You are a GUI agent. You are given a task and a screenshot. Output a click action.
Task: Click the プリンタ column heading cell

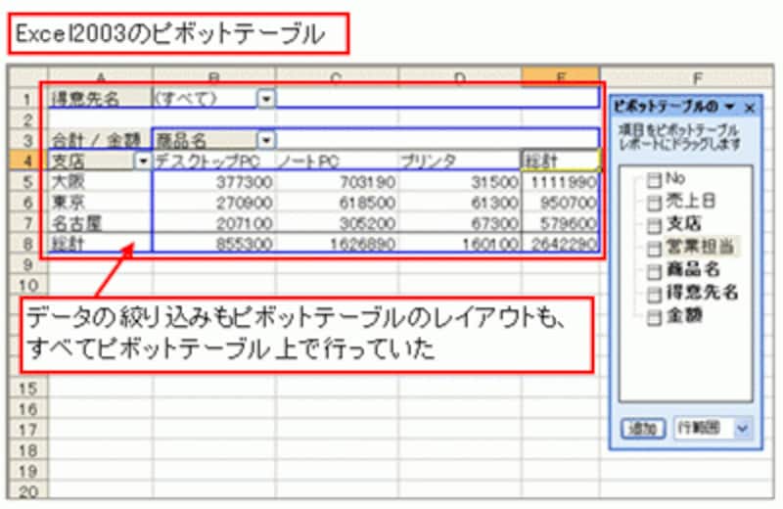click(x=459, y=161)
